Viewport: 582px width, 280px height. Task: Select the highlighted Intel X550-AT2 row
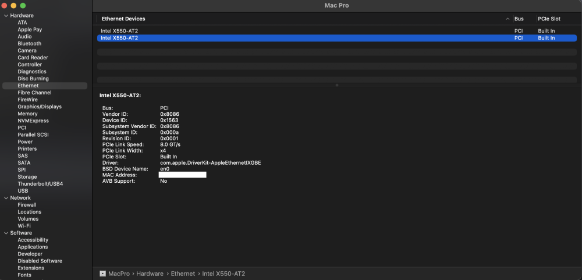336,38
